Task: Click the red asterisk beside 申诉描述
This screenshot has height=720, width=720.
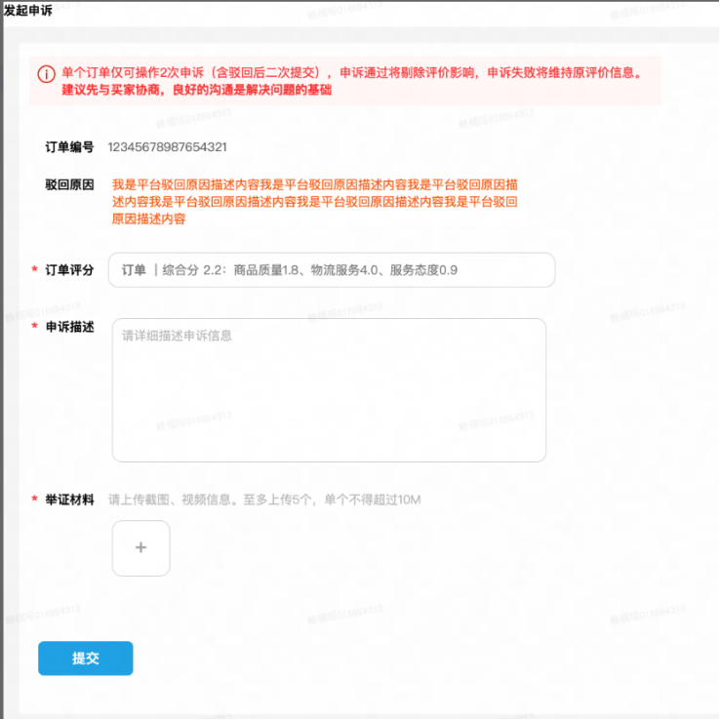Action: tap(35, 328)
